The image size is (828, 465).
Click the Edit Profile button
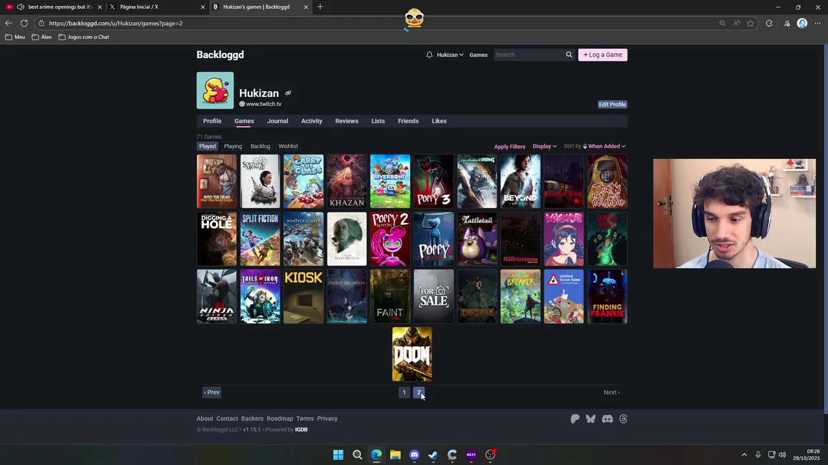[612, 105]
